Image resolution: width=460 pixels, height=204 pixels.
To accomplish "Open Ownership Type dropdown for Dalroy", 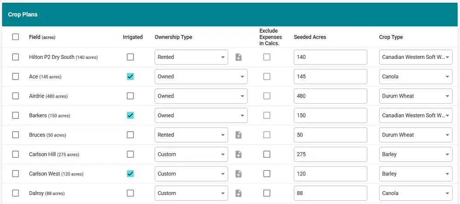I will point(191,193).
